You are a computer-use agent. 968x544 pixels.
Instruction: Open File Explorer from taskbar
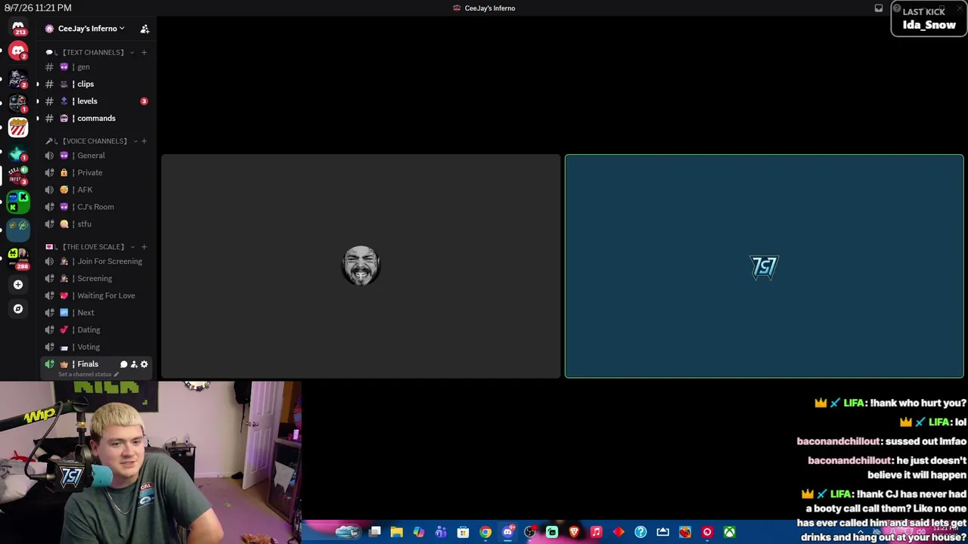point(396,533)
